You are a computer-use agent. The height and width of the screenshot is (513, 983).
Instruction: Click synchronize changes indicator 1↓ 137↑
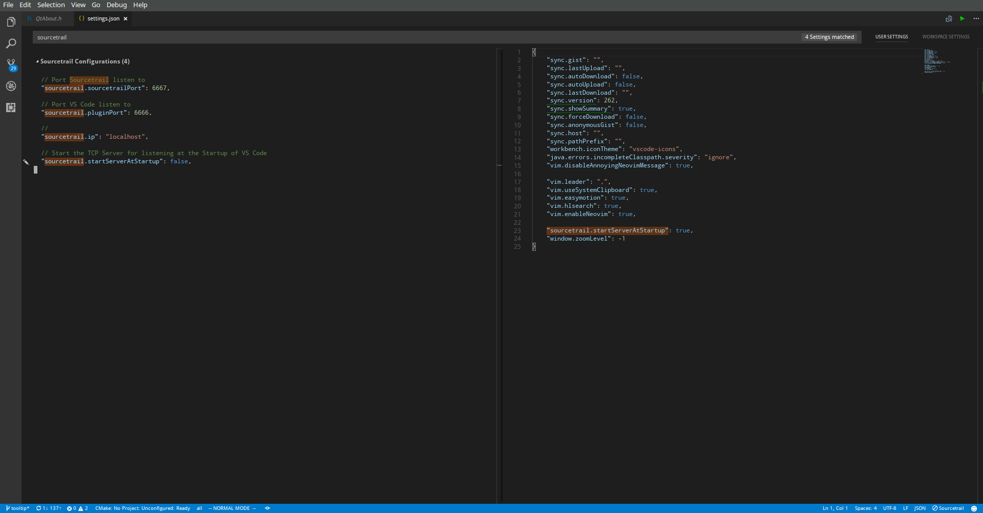coord(49,508)
